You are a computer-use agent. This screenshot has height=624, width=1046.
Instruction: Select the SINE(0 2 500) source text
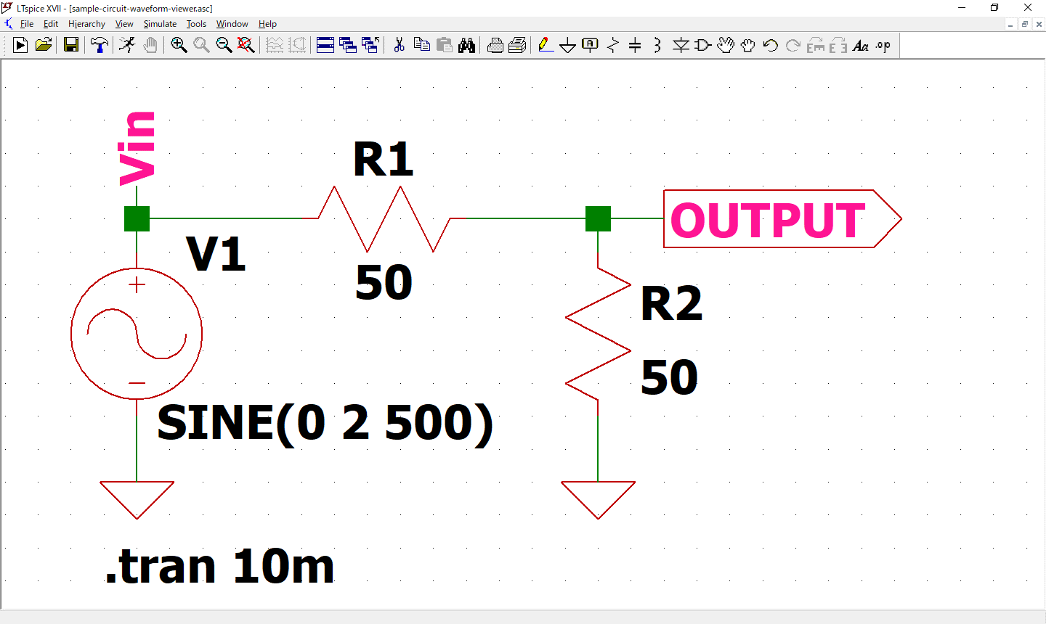[325, 423]
